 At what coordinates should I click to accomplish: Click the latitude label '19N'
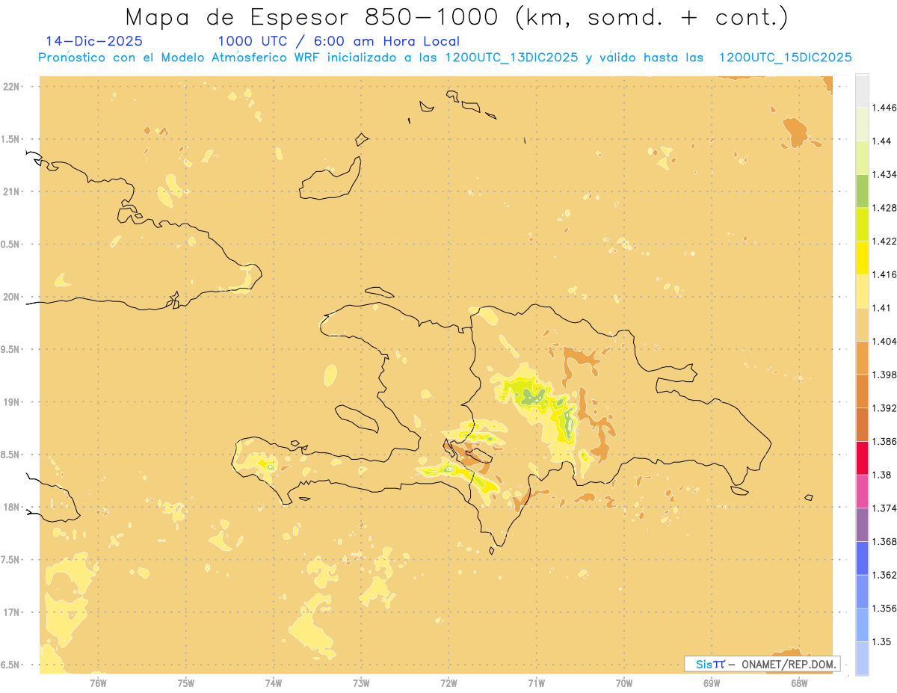pyautogui.click(x=11, y=402)
